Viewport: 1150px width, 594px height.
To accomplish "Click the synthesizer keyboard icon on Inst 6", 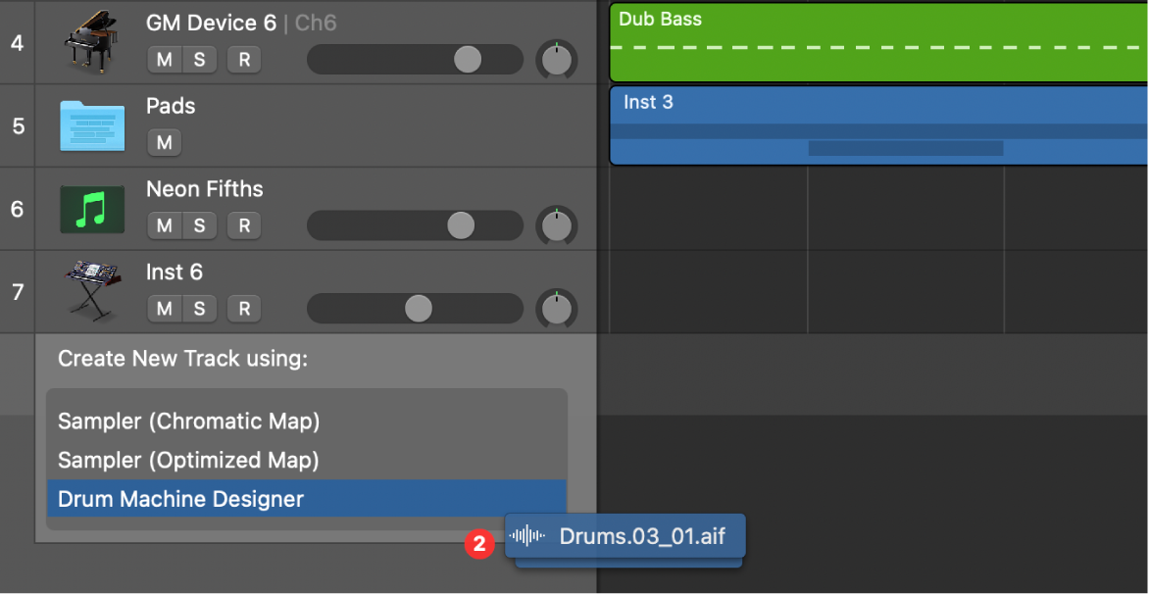I will coord(91,291).
